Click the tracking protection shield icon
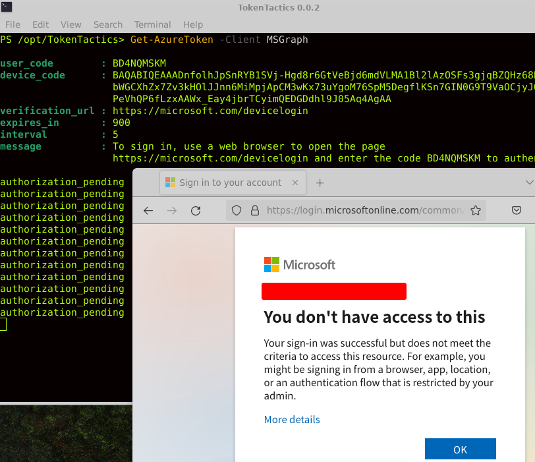Image resolution: width=535 pixels, height=462 pixels. pos(237,210)
